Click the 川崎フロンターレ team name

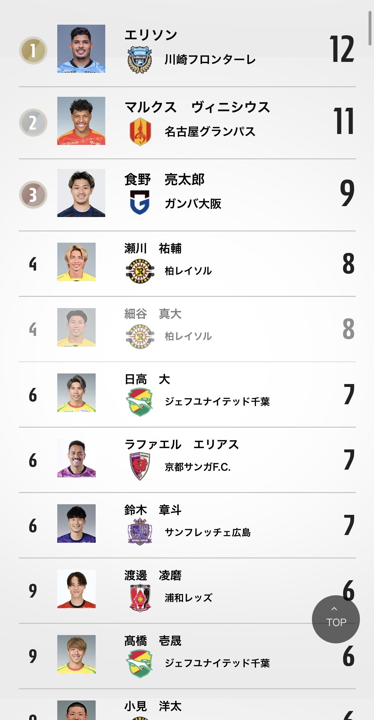[210, 60]
